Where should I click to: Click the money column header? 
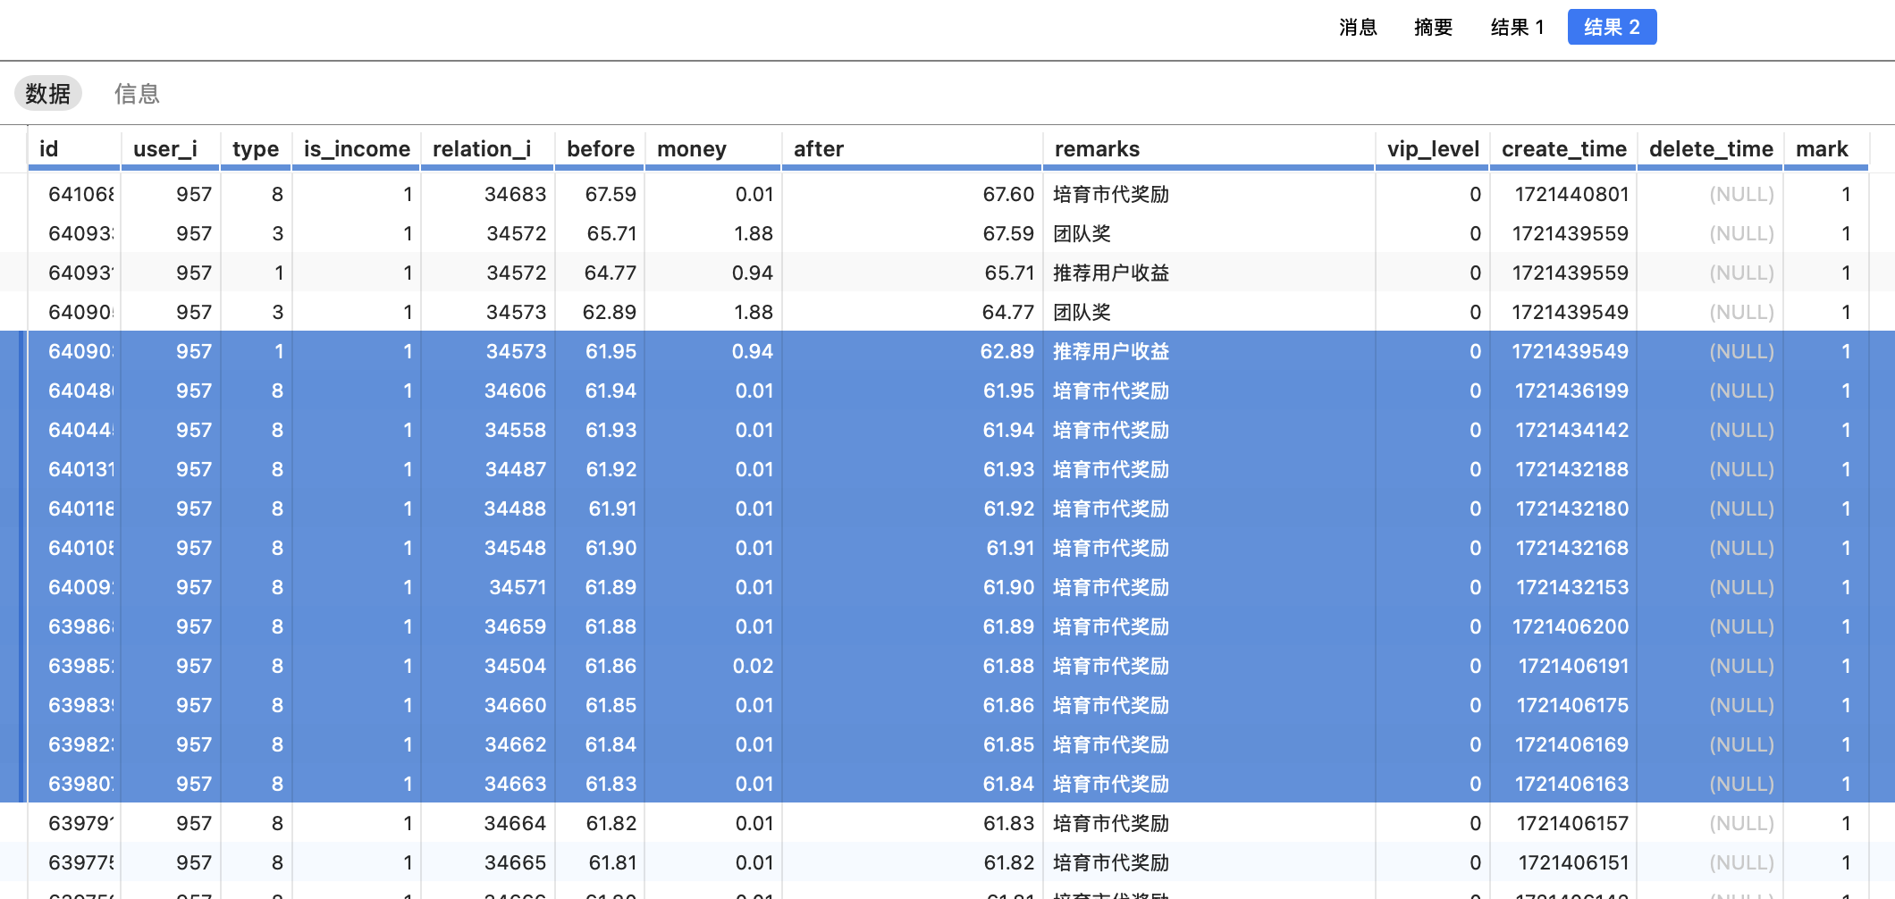point(713,149)
